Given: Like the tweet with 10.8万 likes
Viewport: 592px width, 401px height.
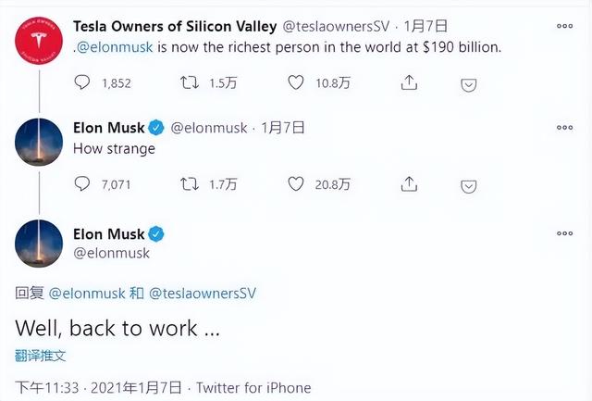Looking at the screenshot, I should 296,82.
